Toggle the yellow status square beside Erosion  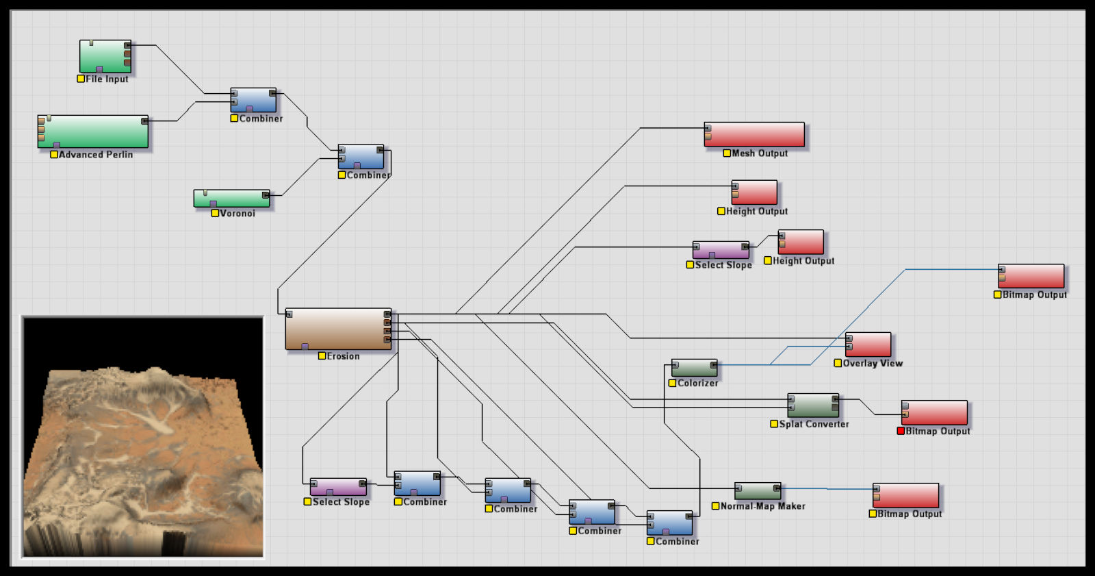pyautogui.click(x=322, y=356)
